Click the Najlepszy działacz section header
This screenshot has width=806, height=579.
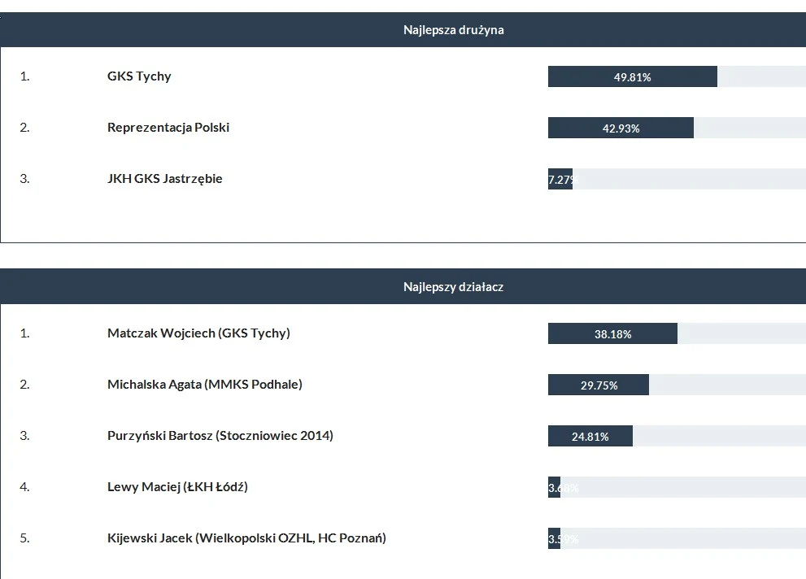(453, 287)
